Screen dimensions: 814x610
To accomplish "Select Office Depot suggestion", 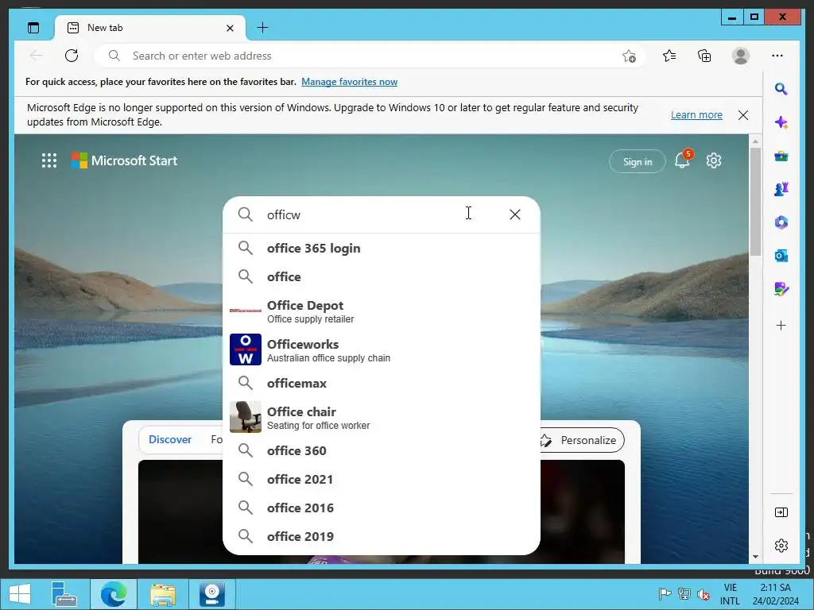I will [x=382, y=311].
